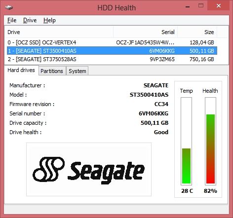Screen dimensions: 233x218
Task: Click the Serial column header
Action: [146, 32]
